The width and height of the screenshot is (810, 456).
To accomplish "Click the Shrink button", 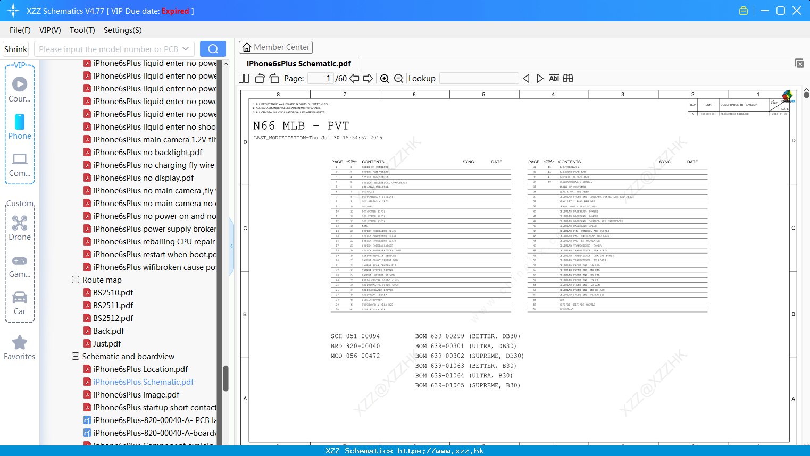I will pyautogui.click(x=15, y=49).
